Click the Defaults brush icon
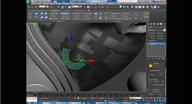Screen dimensions: 192x104 [x=146, y=15]
